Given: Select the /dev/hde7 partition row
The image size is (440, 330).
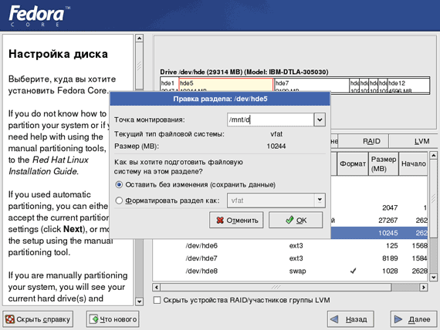Looking at the screenshot, I should pyautogui.click(x=290, y=258).
